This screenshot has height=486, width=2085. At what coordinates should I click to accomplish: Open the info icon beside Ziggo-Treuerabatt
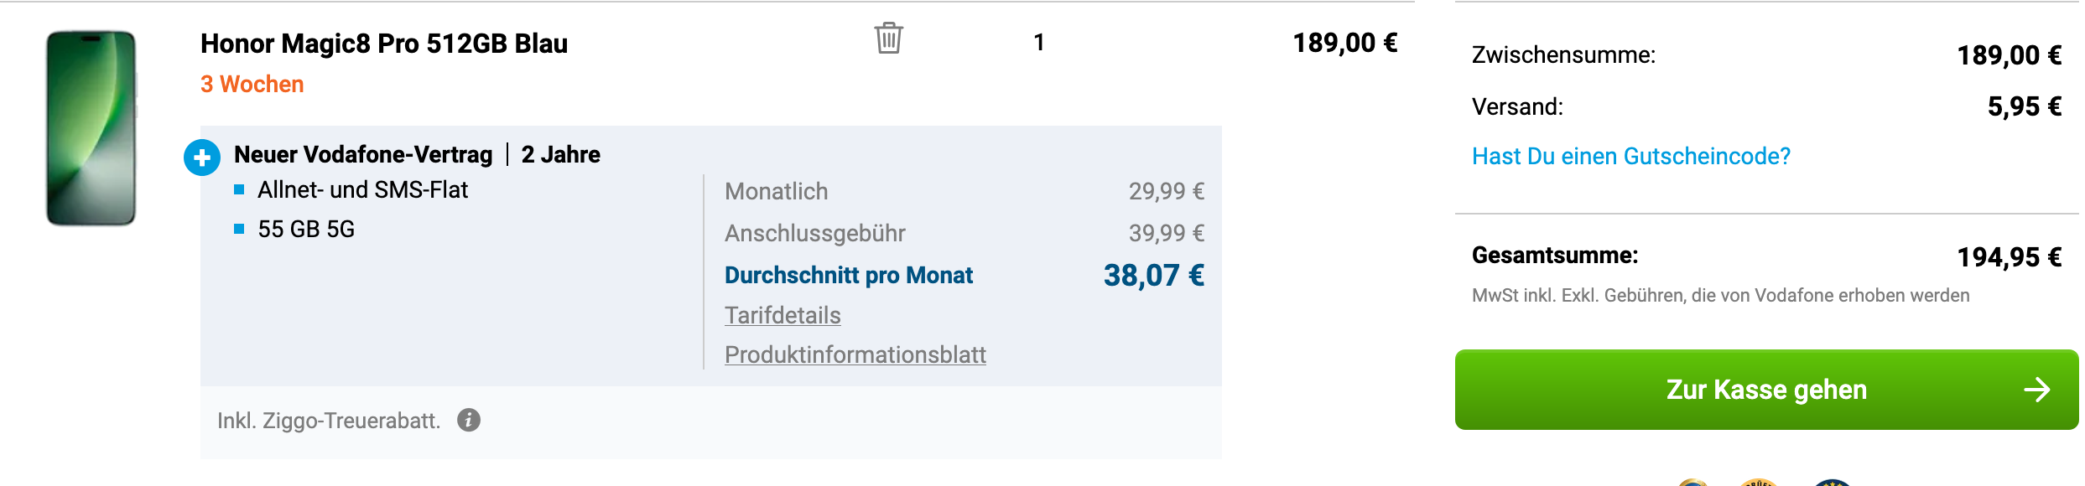[469, 420]
